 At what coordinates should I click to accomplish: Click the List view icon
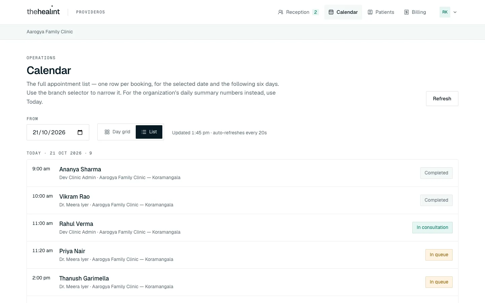144,132
